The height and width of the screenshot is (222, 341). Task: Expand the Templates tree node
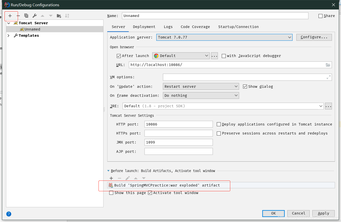click(9, 35)
